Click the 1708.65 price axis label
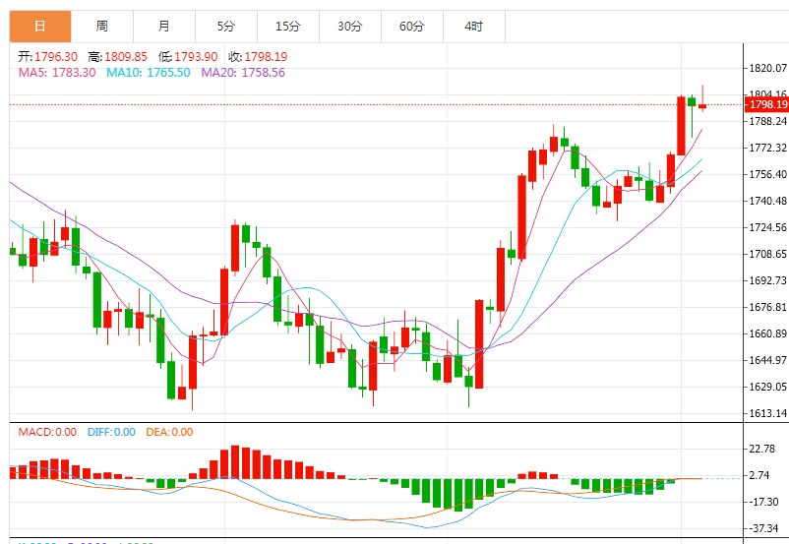 pos(768,254)
